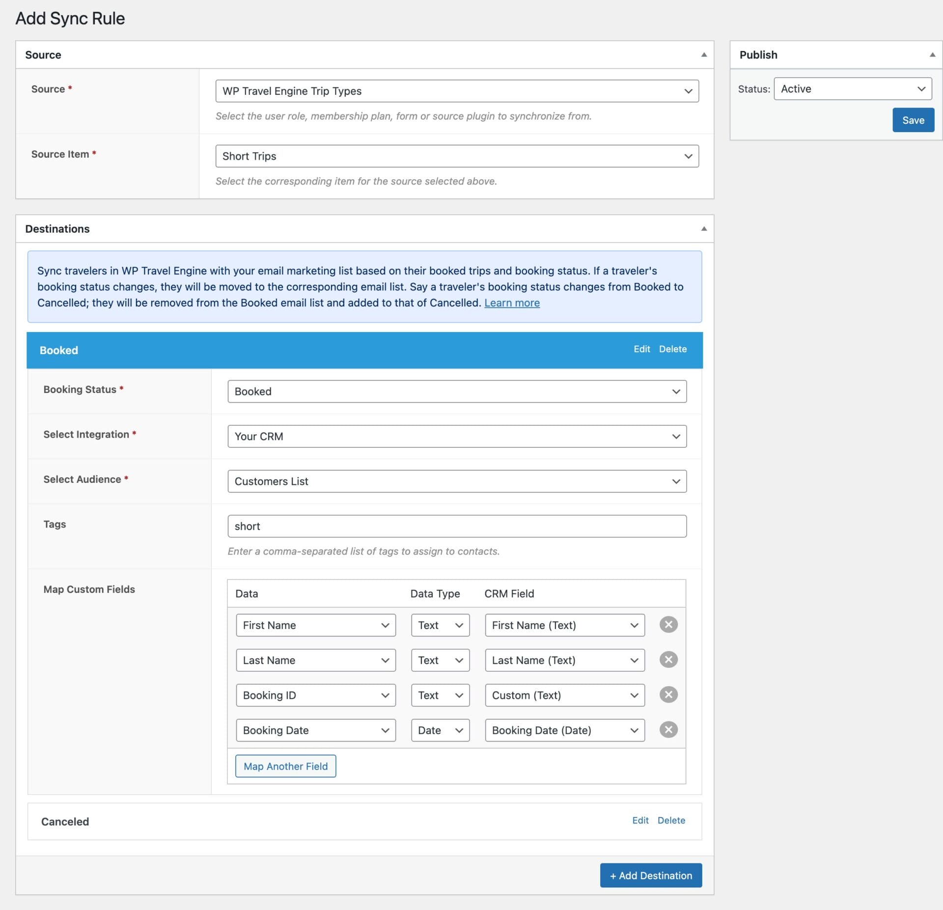Click the Tags input containing short
The width and height of the screenshot is (943, 910).
pos(457,526)
